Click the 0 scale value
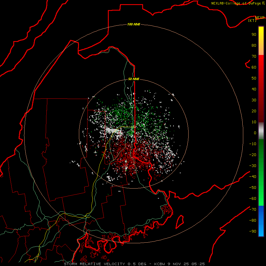The image size is (266, 266). click(255, 133)
